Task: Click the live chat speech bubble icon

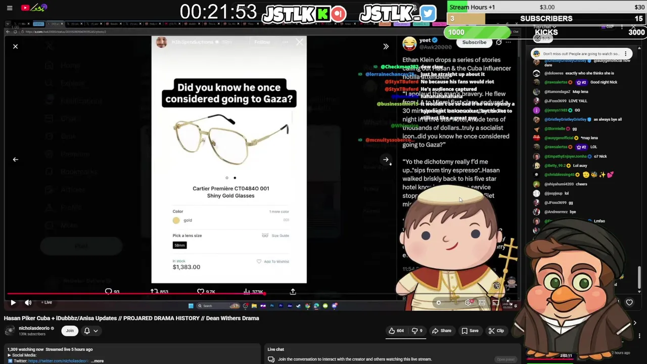Action: 271,359
